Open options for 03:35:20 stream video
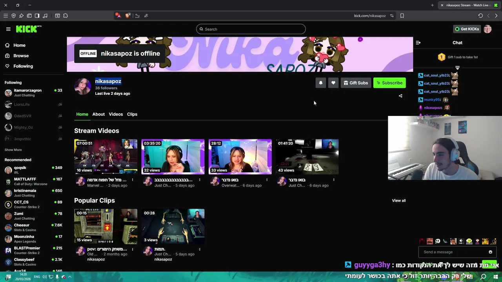Image resolution: width=502 pixels, height=282 pixels. (200, 180)
